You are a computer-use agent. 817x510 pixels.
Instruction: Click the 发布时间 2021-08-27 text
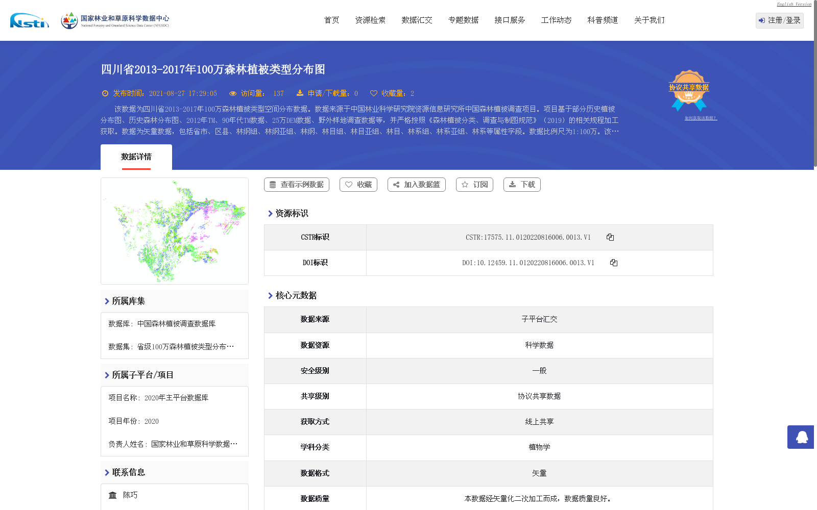pyautogui.click(x=165, y=93)
